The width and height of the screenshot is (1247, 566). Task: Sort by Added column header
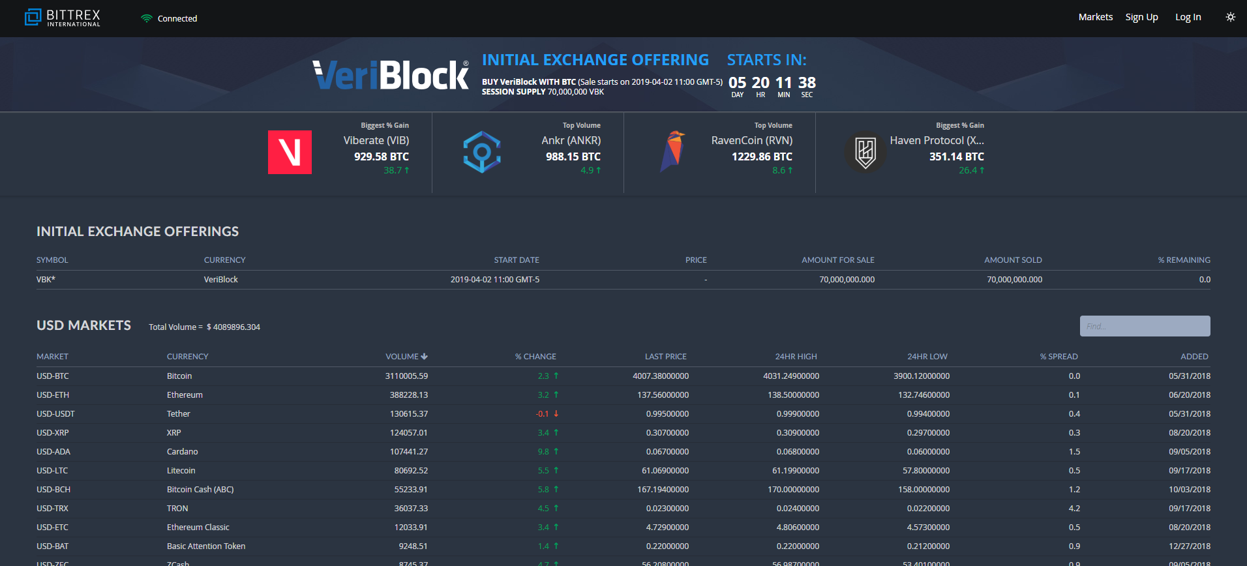pos(1194,357)
